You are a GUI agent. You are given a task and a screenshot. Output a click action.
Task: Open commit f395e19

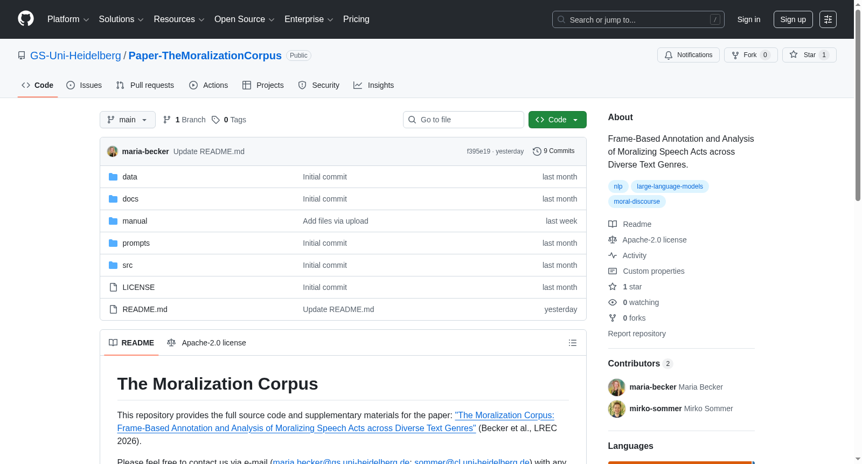(478, 151)
